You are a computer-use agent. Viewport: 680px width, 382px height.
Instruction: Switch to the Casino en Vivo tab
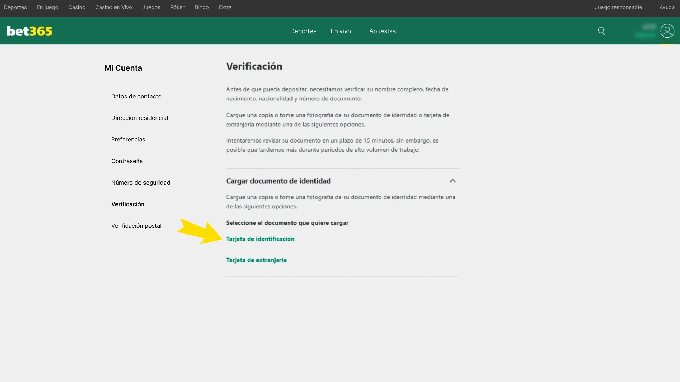click(113, 7)
